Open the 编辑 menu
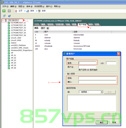Screen dimensions: 126x128 pyautogui.click(x=13, y=6)
